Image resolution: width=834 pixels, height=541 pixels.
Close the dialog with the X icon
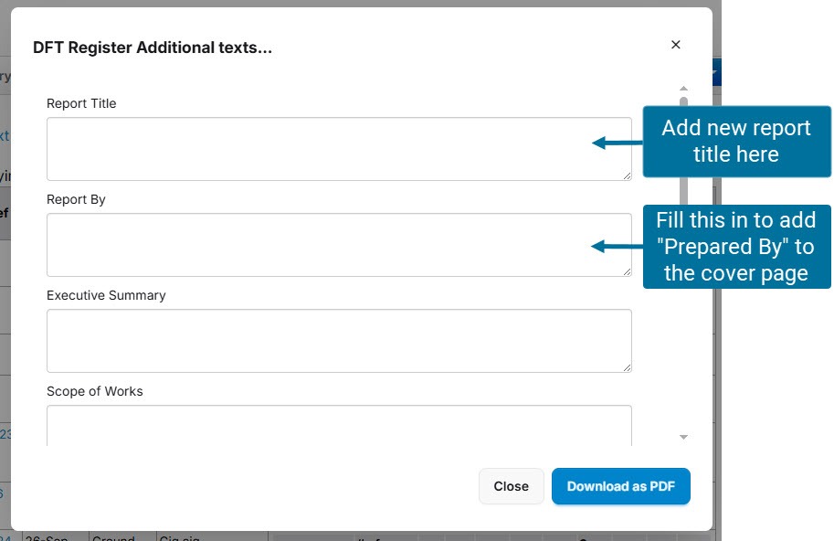pyautogui.click(x=676, y=45)
